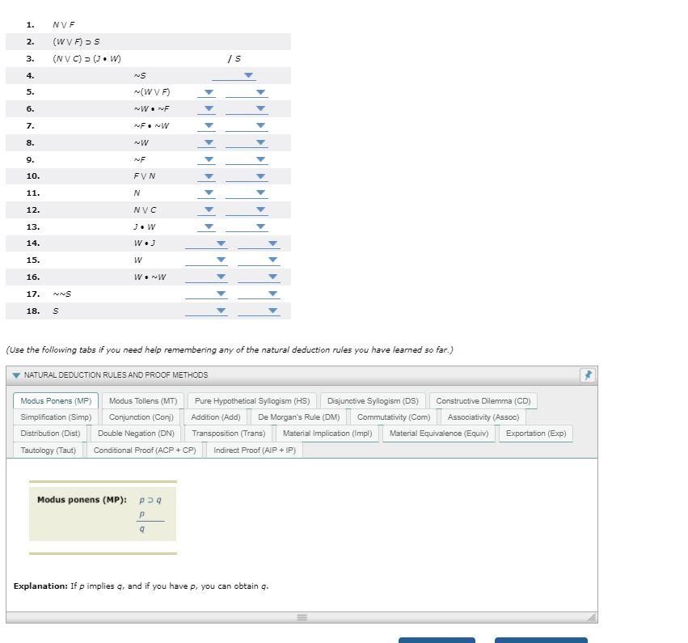The height and width of the screenshot is (643, 688).
Task: Collapse the Natural Deduction Rules section
Action: pyautogui.click(x=15, y=374)
